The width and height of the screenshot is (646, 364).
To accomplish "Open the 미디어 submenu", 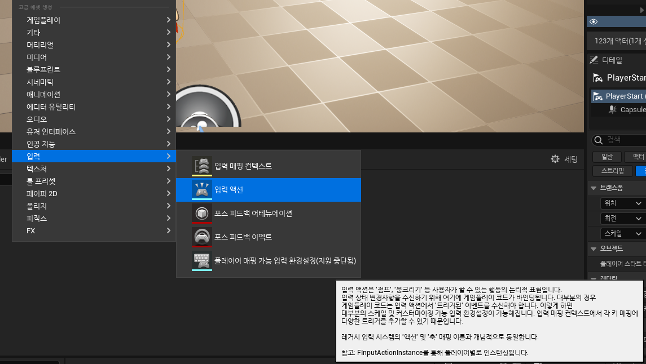I will [94, 57].
